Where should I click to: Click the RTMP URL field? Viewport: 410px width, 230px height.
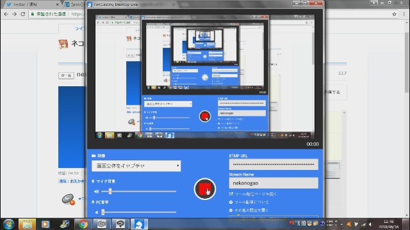(x=274, y=165)
